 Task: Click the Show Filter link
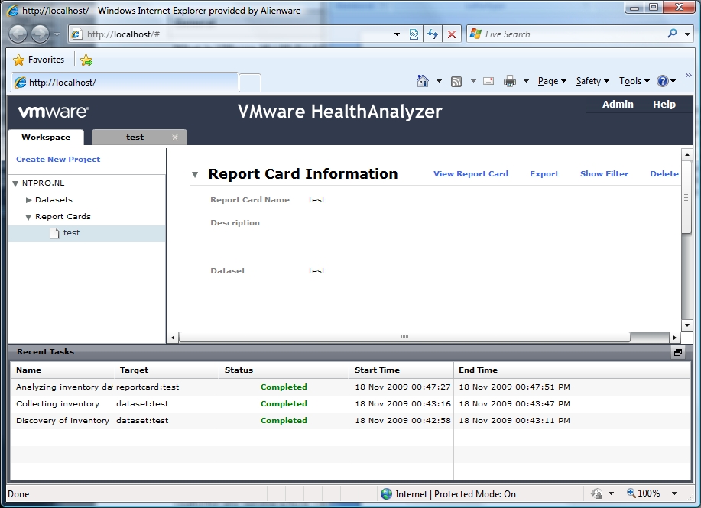pyautogui.click(x=604, y=174)
